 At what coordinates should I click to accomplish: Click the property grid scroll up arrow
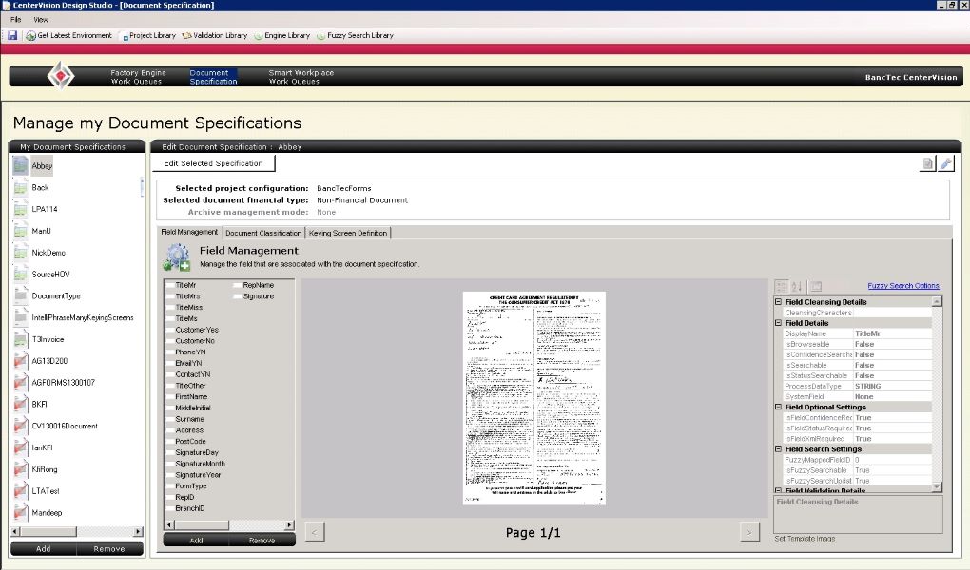click(x=937, y=301)
